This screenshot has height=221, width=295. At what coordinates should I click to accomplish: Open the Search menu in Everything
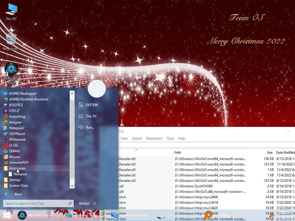137,138
